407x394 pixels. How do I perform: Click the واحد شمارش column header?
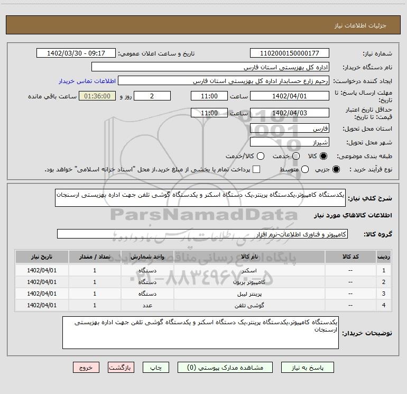[x=147, y=257]
